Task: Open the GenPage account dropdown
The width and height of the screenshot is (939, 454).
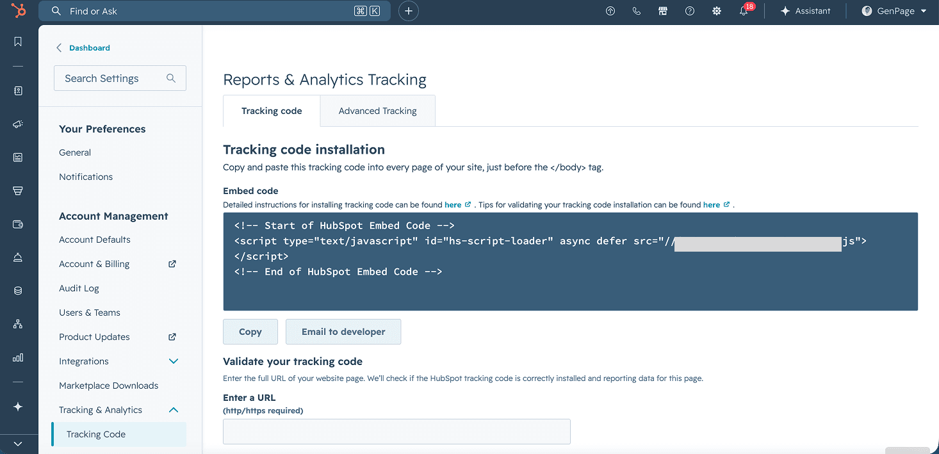Action: coord(894,11)
